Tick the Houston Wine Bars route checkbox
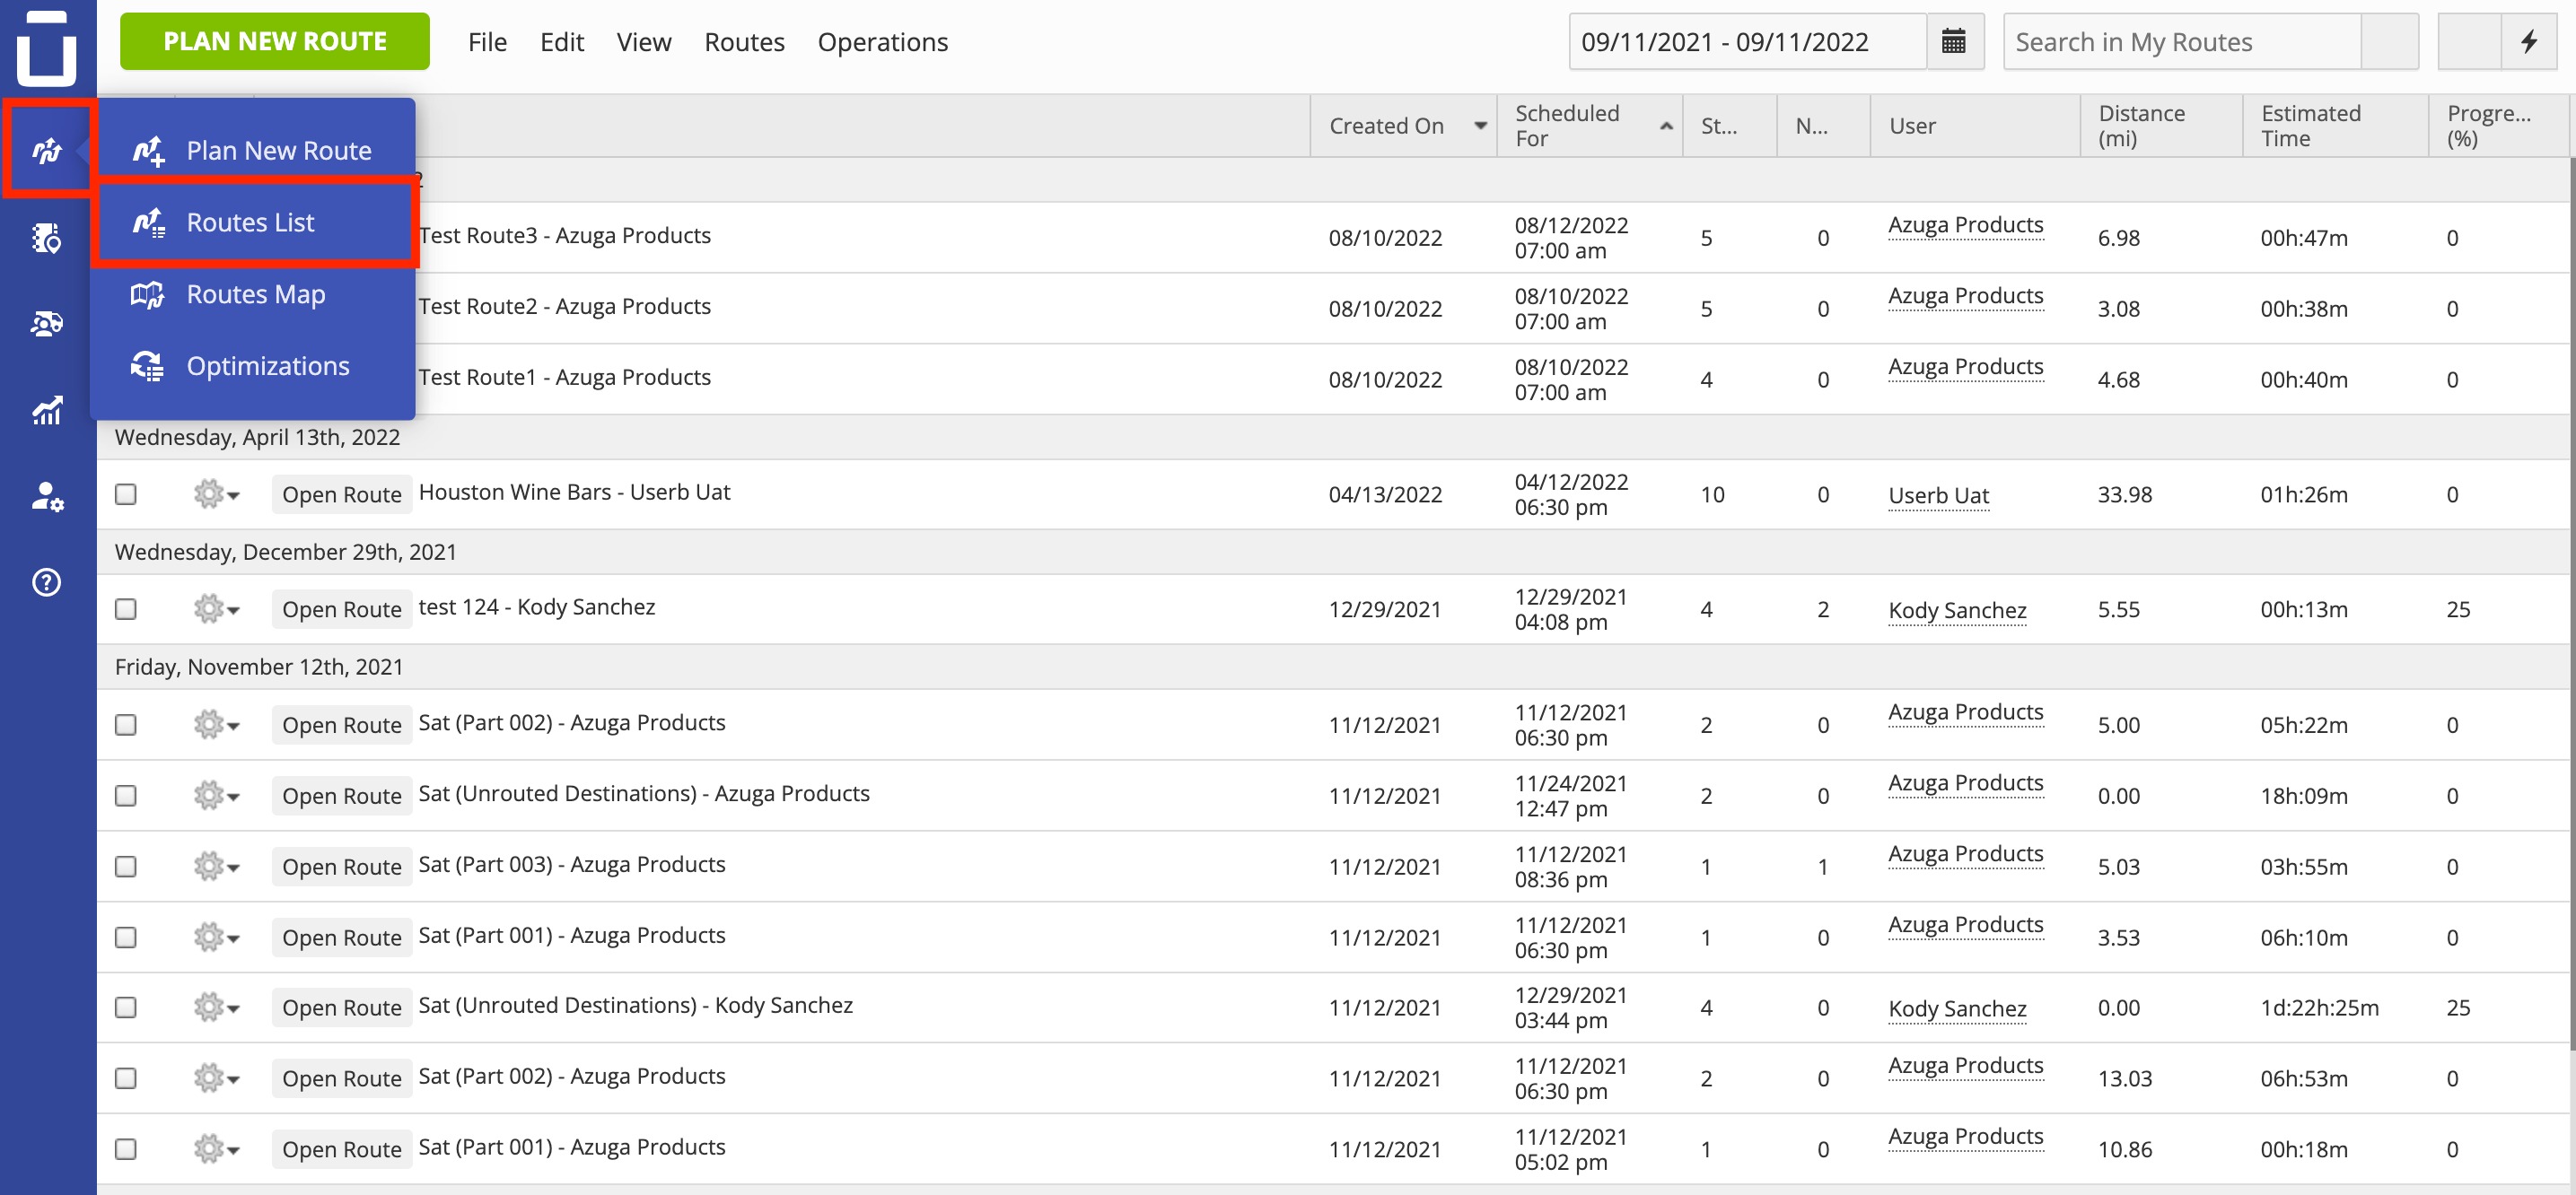Screen dimensions: 2576x1195 click(126, 494)
